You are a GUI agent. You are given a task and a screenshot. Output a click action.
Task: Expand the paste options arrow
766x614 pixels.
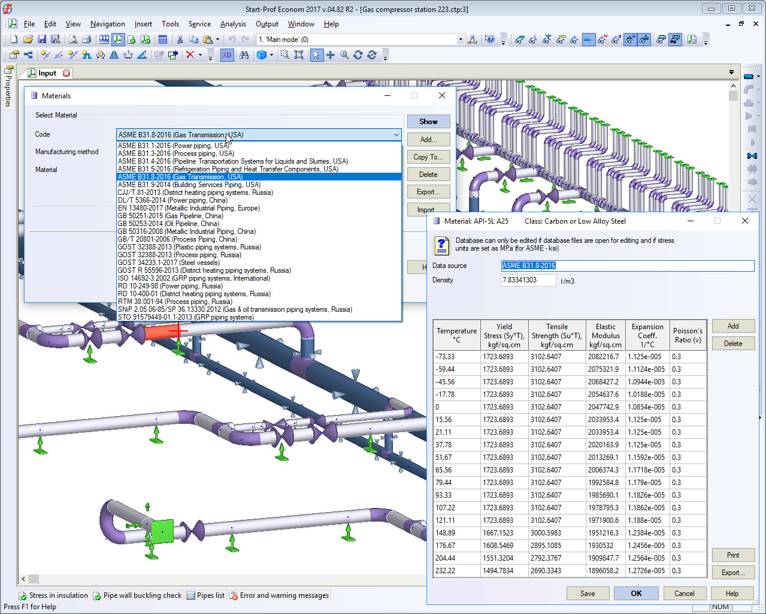(217, 40)
